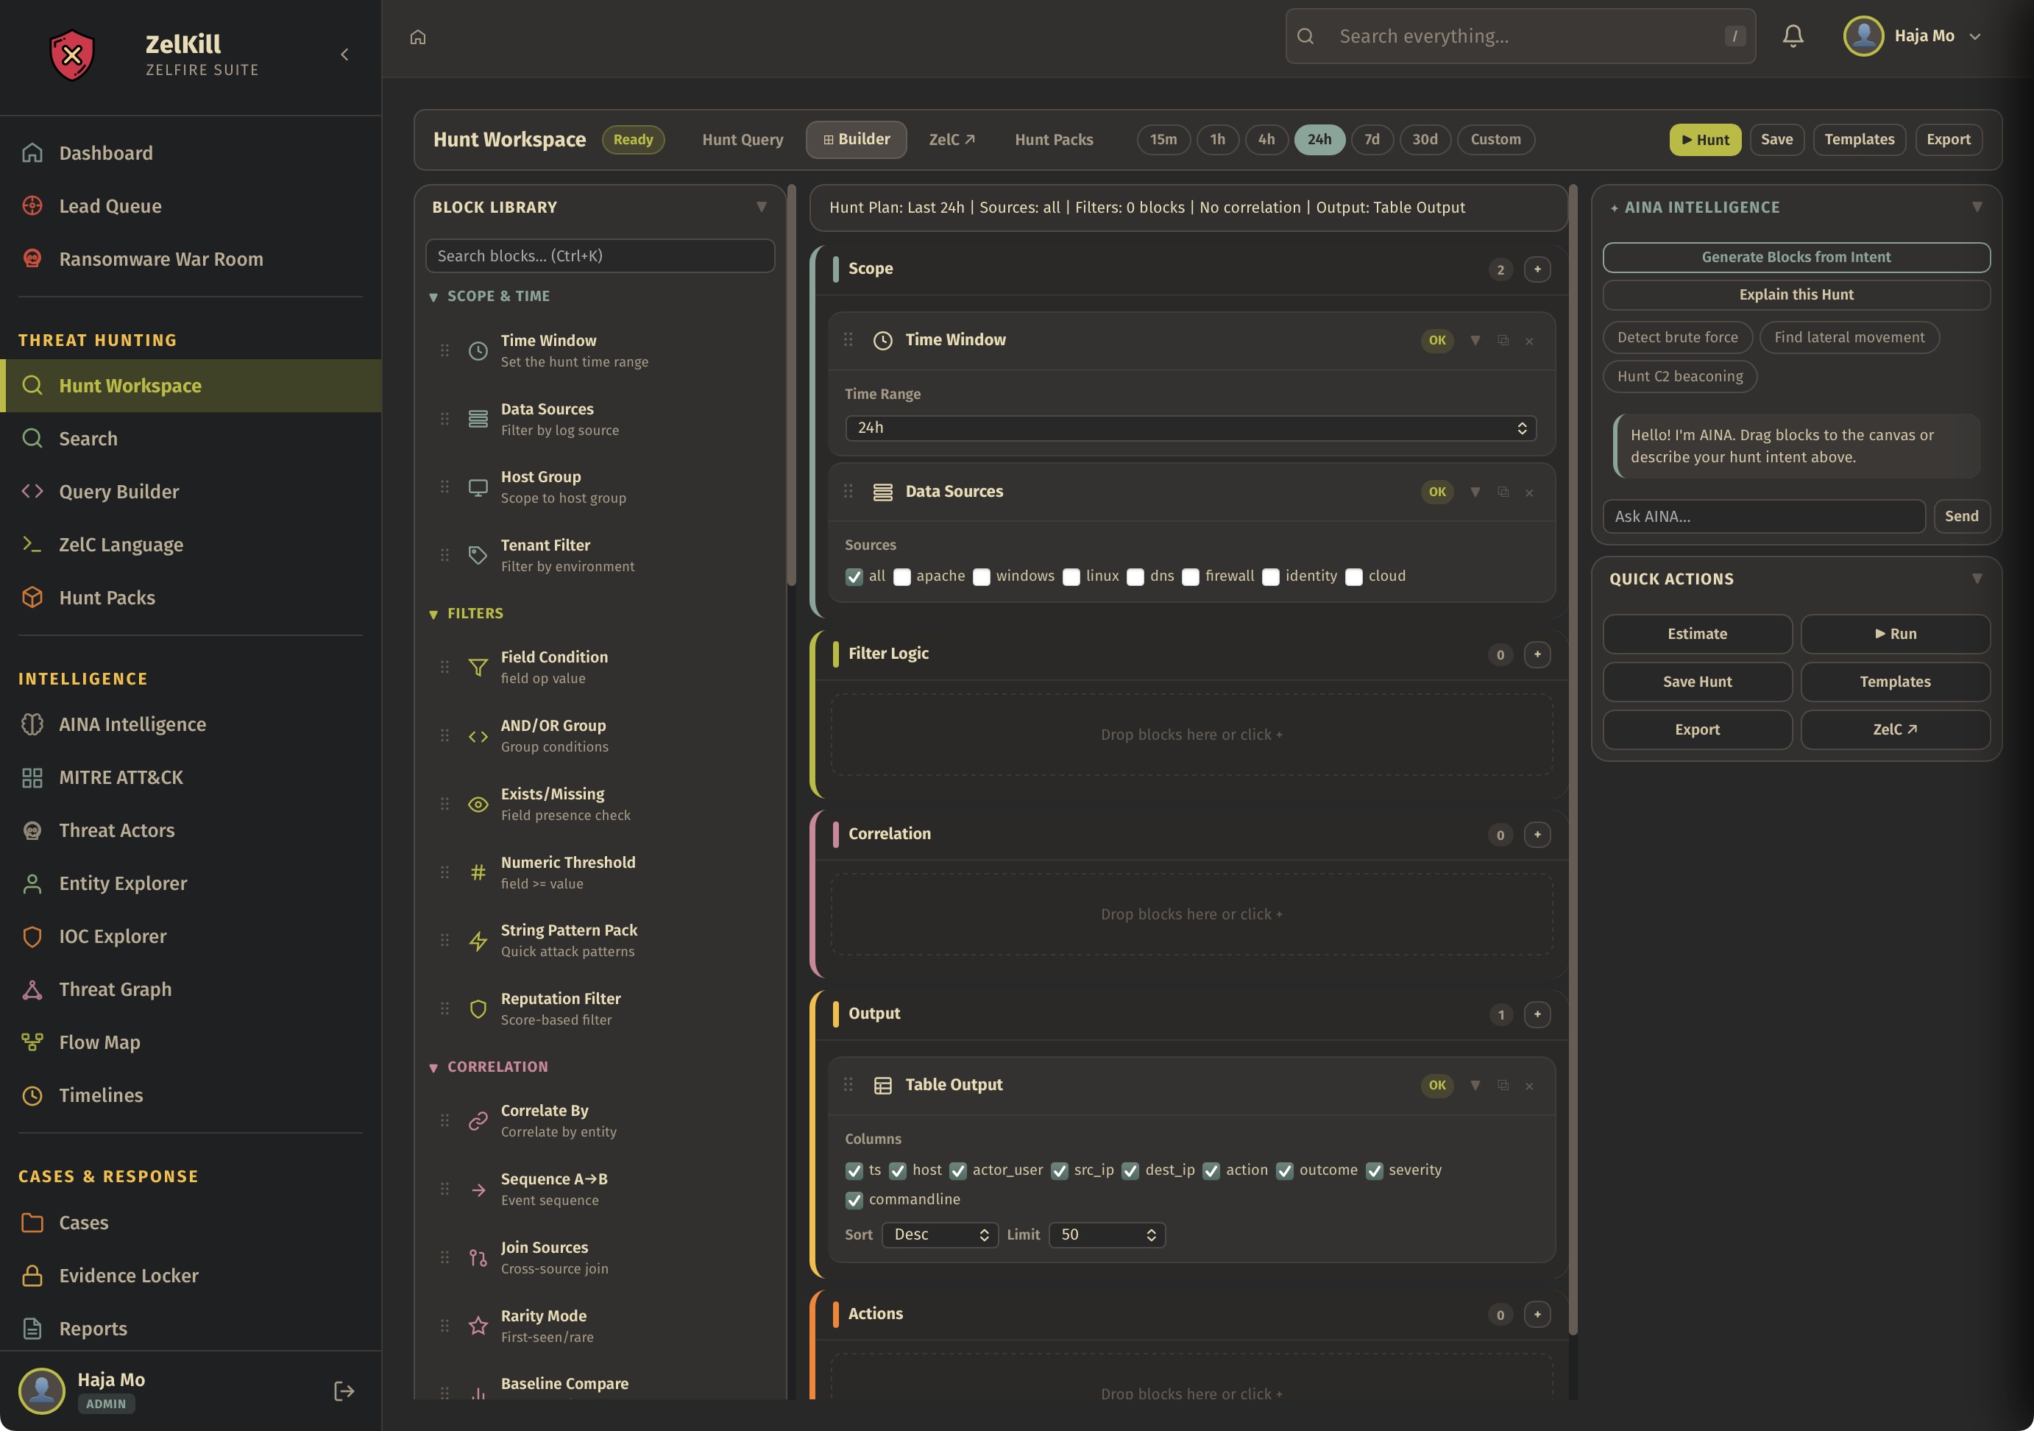
Task: Add a block to the Correlation section via plus
Action: pyautogui.click(x=1537, y=835)
